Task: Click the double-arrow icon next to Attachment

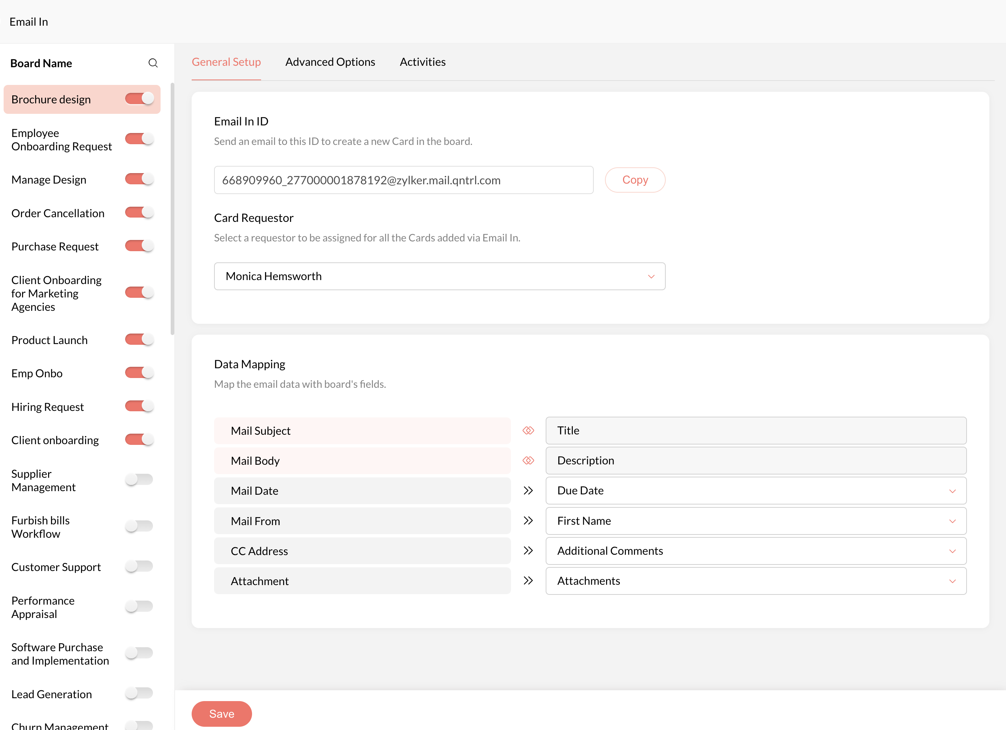Action: tap(528, 581)
